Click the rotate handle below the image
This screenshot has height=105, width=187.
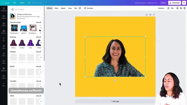click(x=115, y=80)
